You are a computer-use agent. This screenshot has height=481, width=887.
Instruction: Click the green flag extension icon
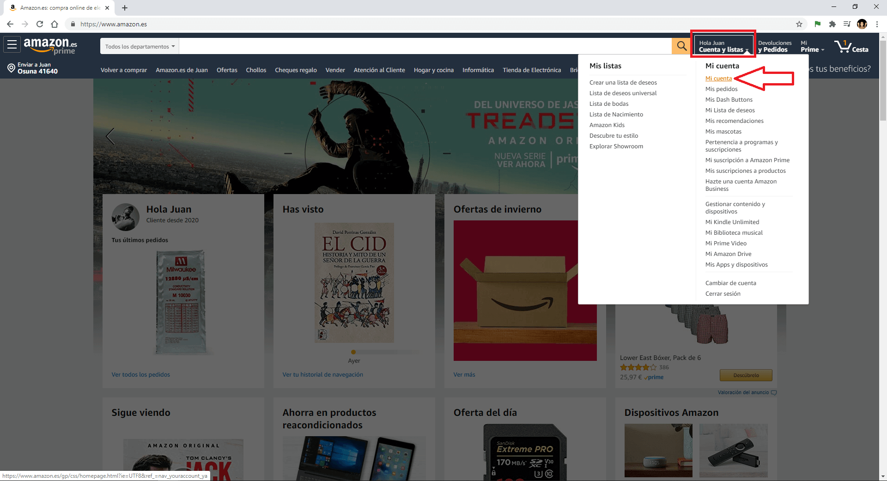tap(817, 24)
